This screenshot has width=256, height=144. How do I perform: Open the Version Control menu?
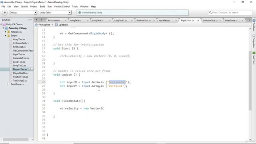pos(62,6)
